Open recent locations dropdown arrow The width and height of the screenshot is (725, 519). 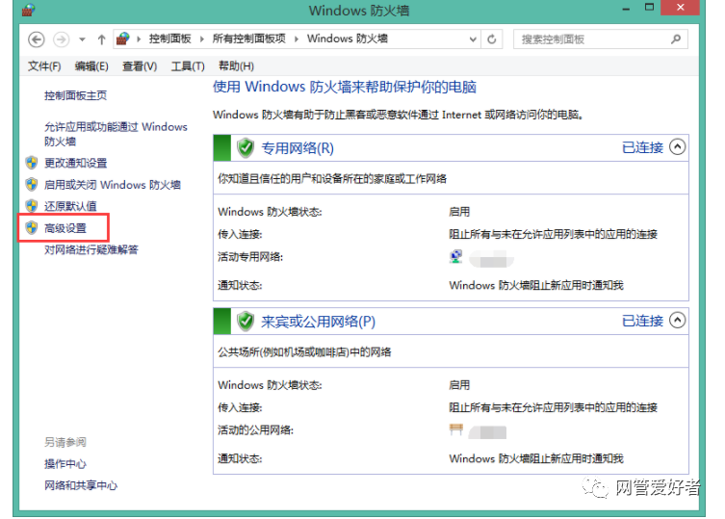tap(82, 39)
